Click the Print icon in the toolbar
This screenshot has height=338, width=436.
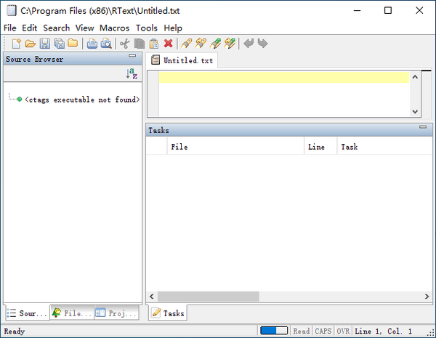(92, 44)
